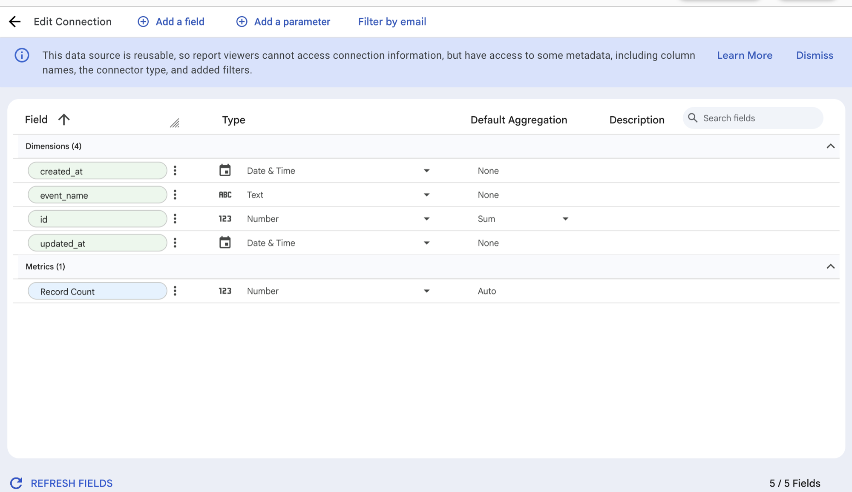Focus the Search fields input

753,118
